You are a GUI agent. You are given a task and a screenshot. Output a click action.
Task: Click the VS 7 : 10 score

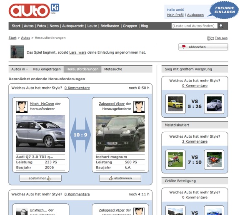coord(195,160)
